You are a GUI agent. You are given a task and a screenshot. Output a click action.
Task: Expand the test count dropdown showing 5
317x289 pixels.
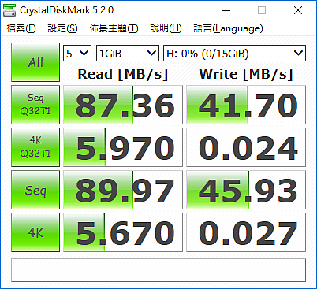click(77, 54)
